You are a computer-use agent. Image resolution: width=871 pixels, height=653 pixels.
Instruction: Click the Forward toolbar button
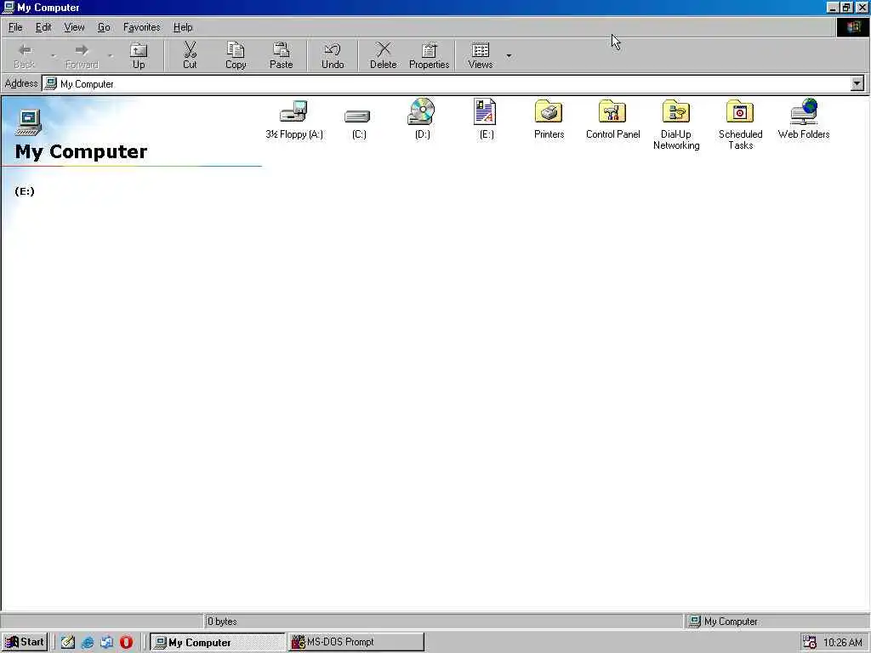pyautogui.click(x=82, y=56)
